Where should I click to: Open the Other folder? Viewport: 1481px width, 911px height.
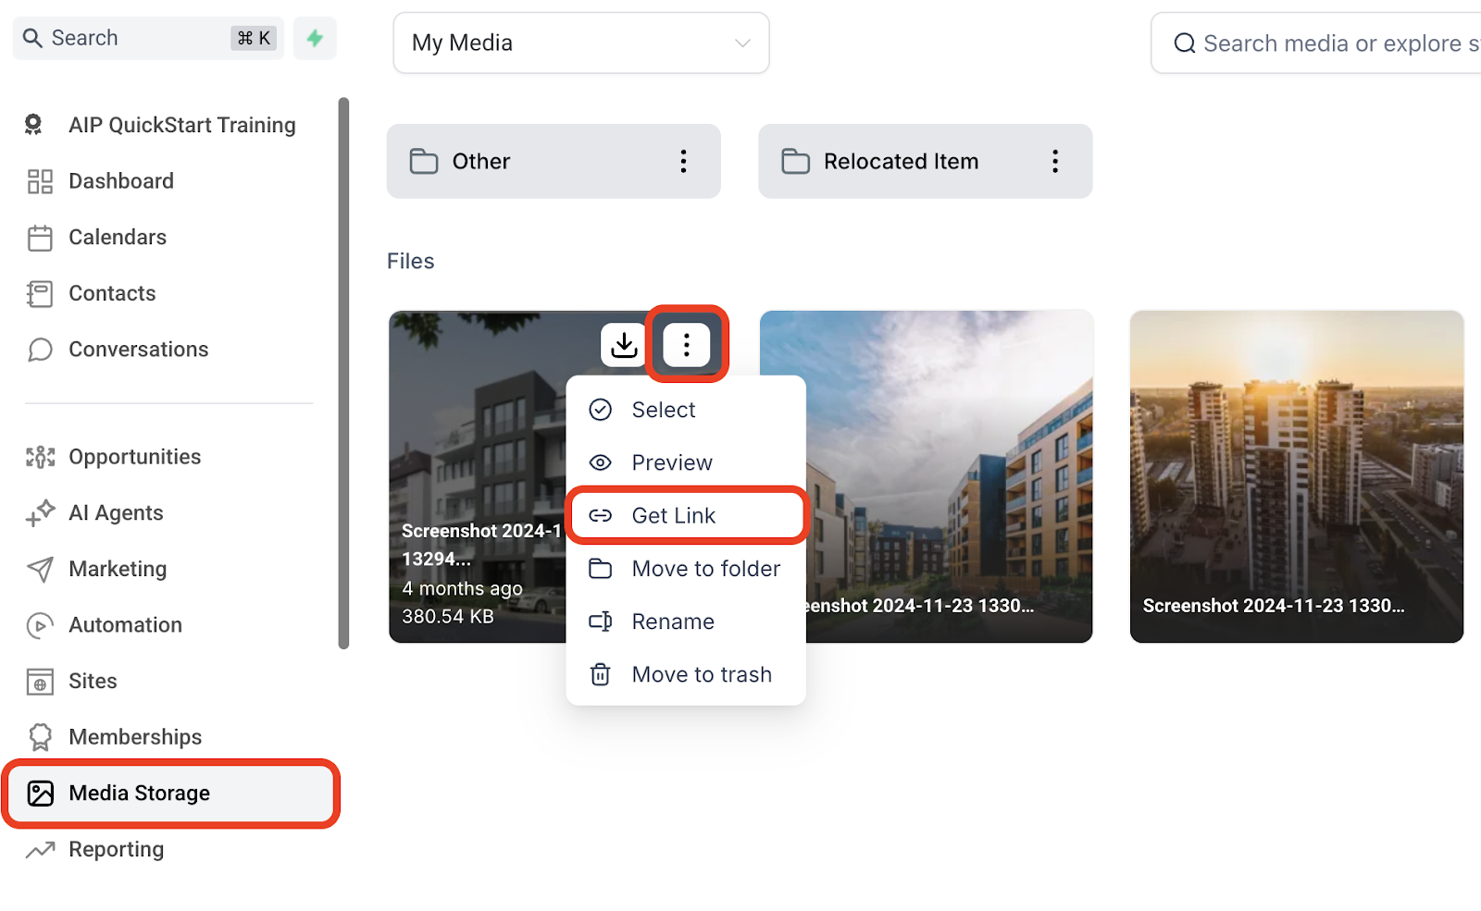[554, 161]
